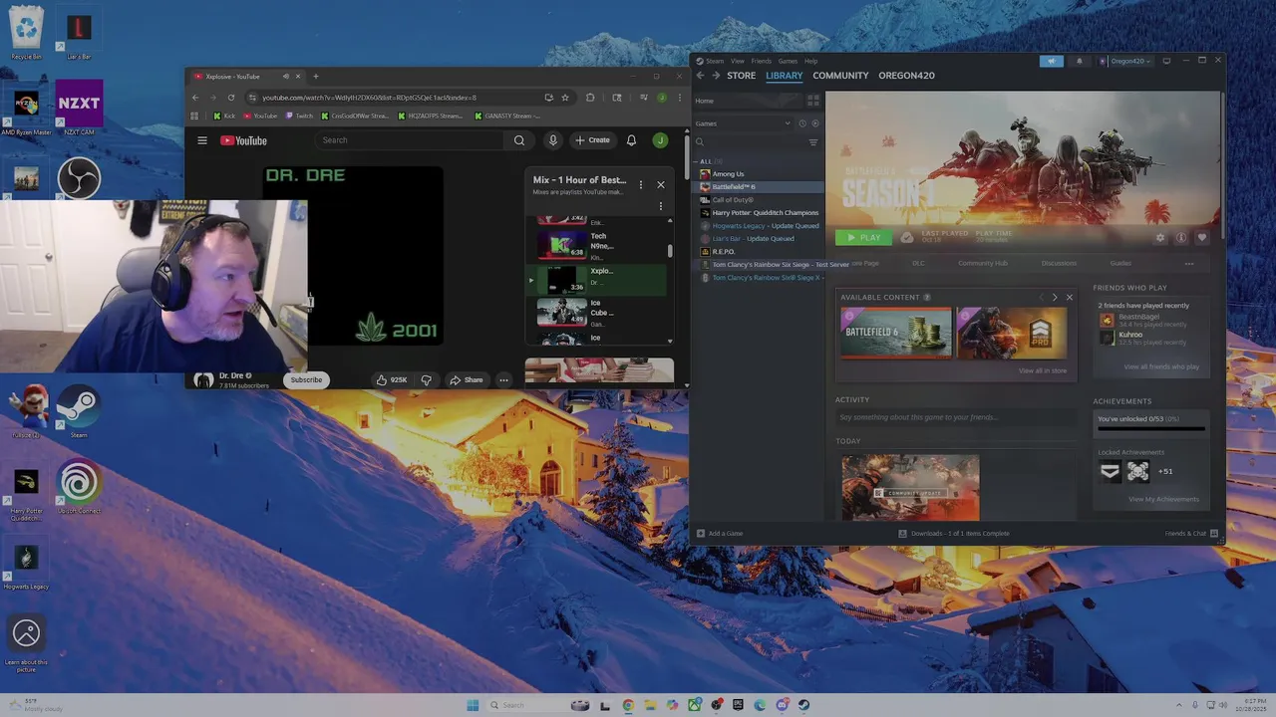
Task: Open the OREGON420 profile tab
Action: click(906, 76)
